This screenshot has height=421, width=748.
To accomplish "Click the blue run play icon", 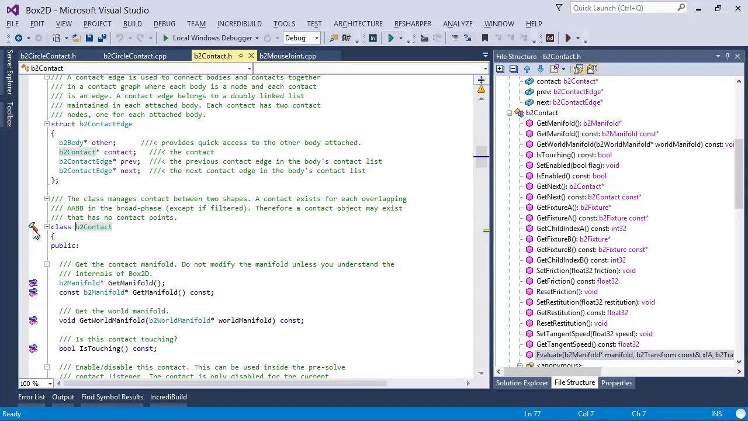I will [x=391, y=38].
